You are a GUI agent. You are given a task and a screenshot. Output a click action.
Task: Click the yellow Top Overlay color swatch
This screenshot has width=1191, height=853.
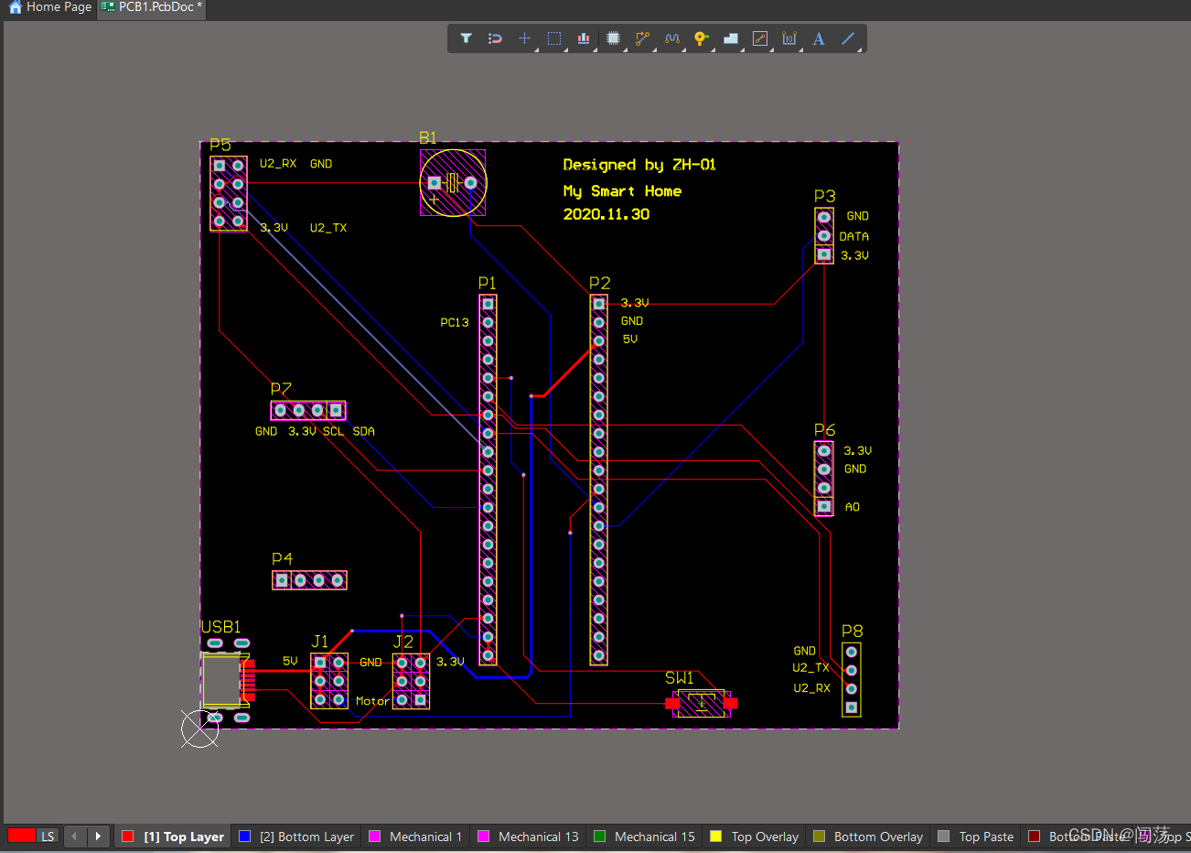(x=715, y=837)
